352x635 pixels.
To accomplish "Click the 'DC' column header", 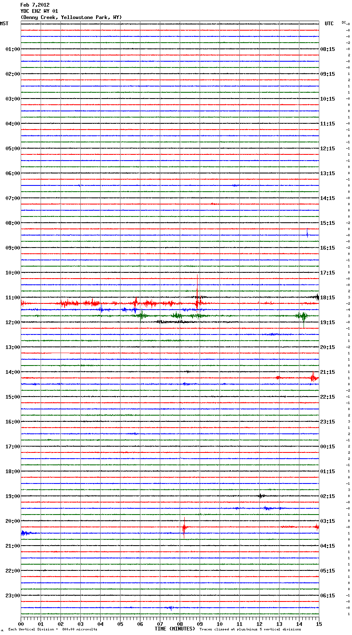I will pyautogui.click(x=344, y=22).
